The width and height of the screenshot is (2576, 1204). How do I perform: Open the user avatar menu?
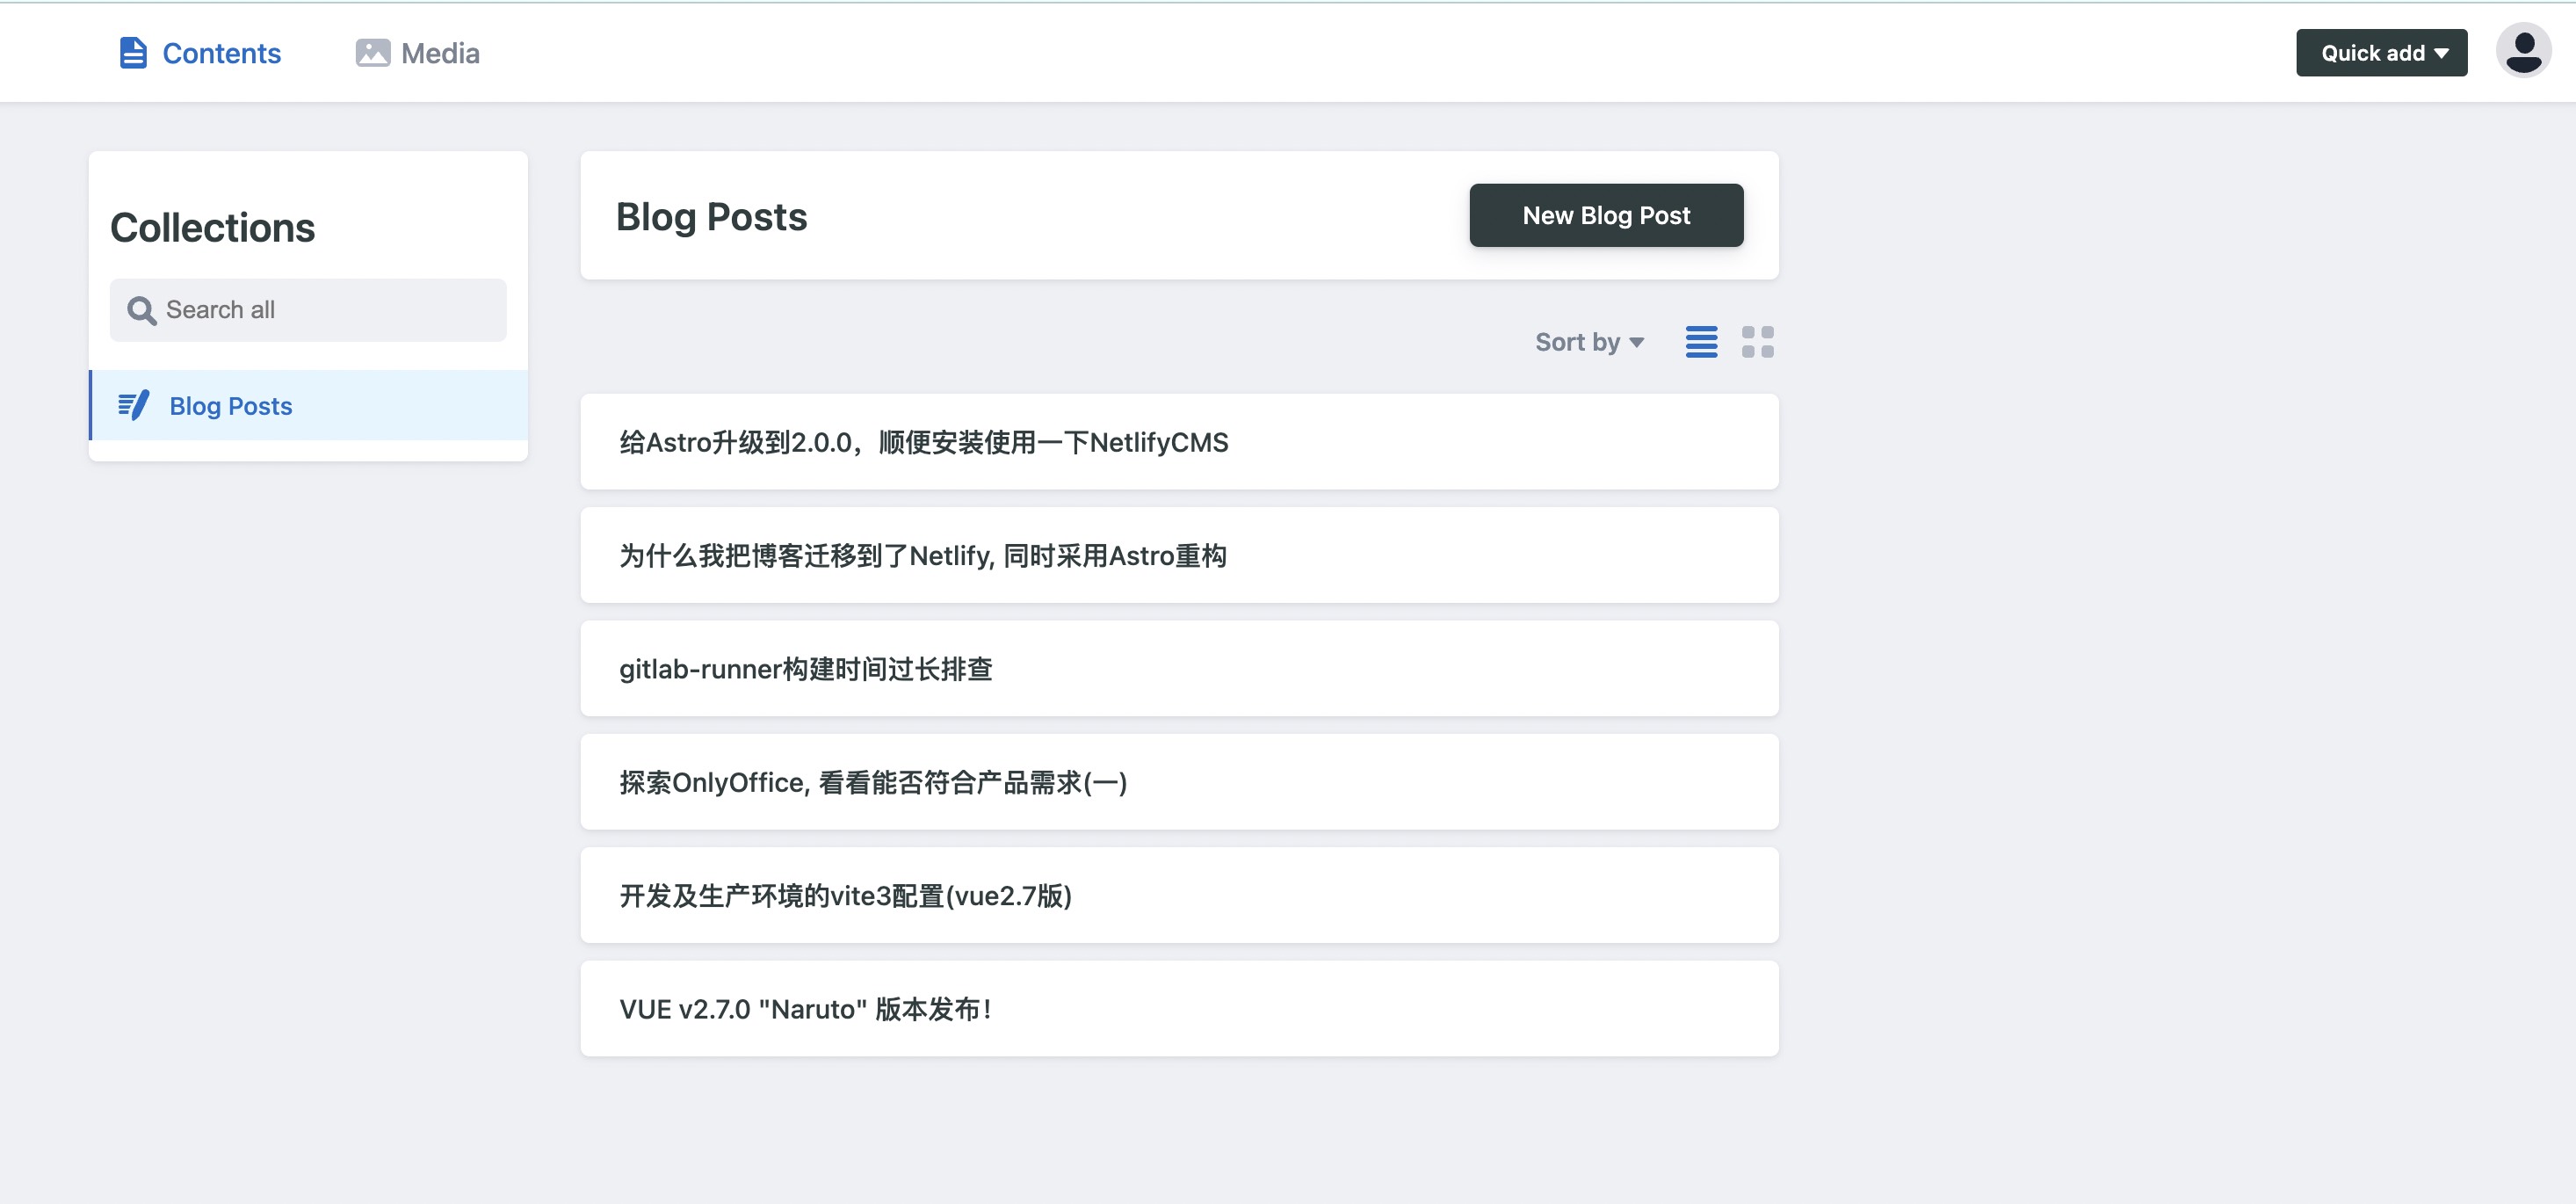[2523, 51]
